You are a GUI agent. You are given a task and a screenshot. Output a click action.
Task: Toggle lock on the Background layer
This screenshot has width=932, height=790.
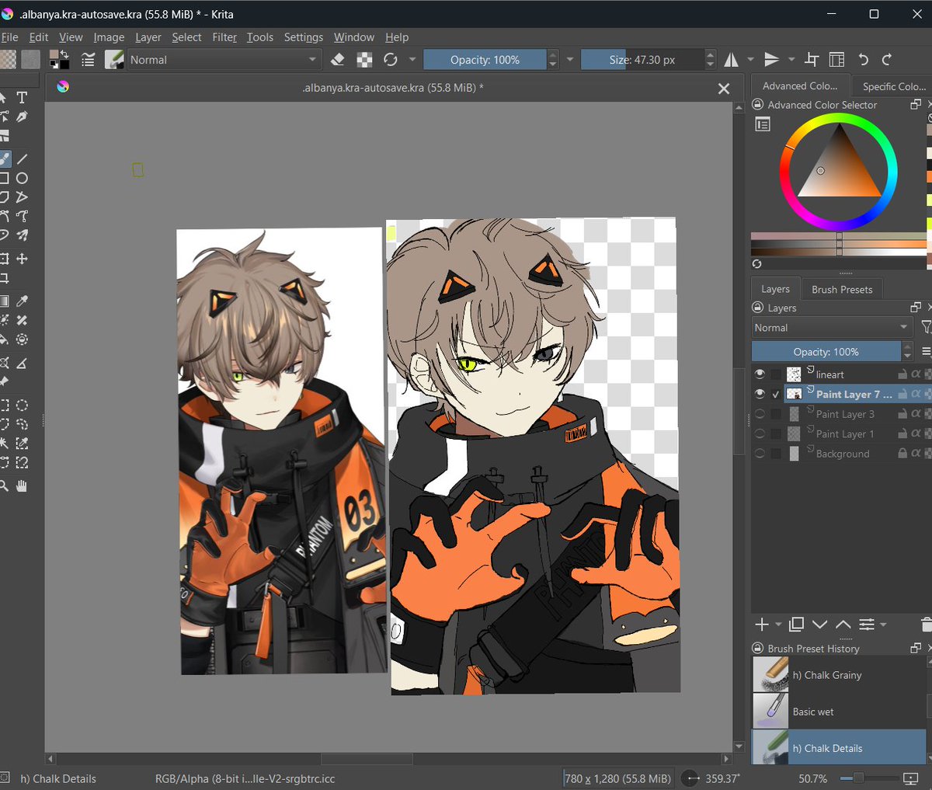coord(902,454)
